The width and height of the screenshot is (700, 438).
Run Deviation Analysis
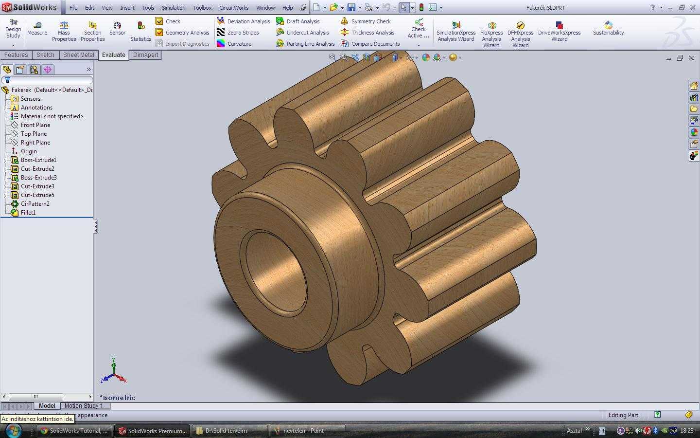click(x=243, y=21)
